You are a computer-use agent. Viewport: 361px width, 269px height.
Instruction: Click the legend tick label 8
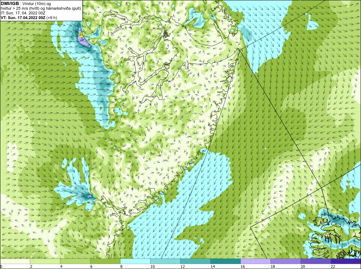[x=121, y=266]
